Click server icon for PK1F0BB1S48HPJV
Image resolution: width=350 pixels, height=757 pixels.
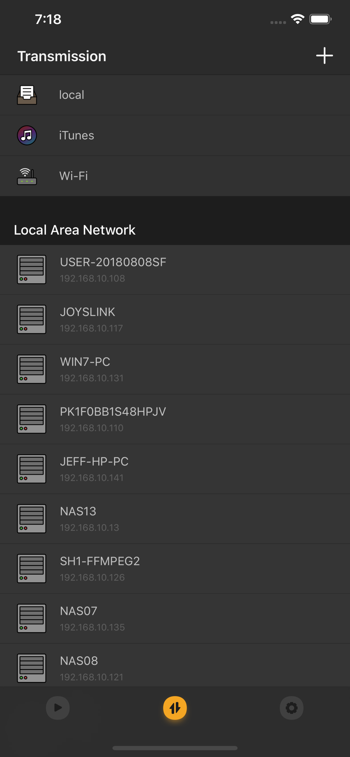pos(31,419)
